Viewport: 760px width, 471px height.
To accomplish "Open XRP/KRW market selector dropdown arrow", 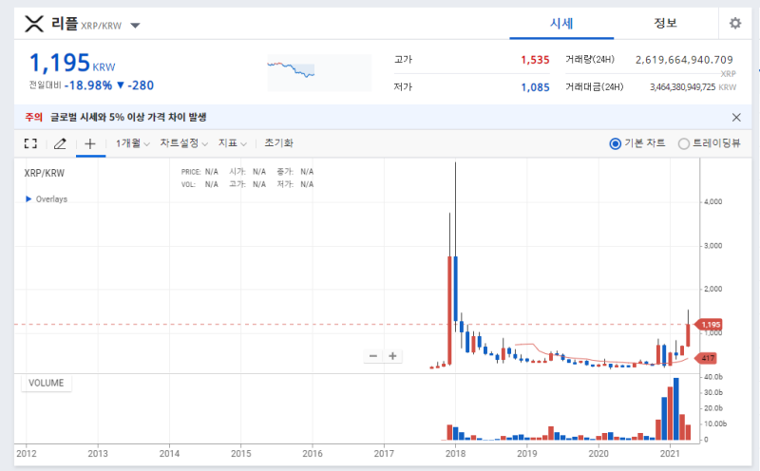I will (x=135, y=26).
